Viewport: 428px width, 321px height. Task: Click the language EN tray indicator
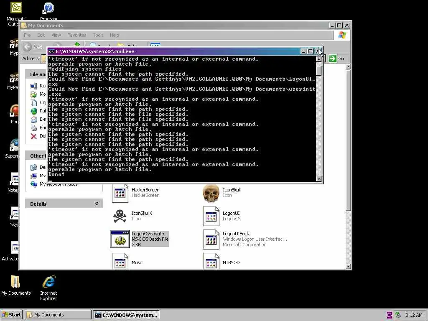coord(390,315)
